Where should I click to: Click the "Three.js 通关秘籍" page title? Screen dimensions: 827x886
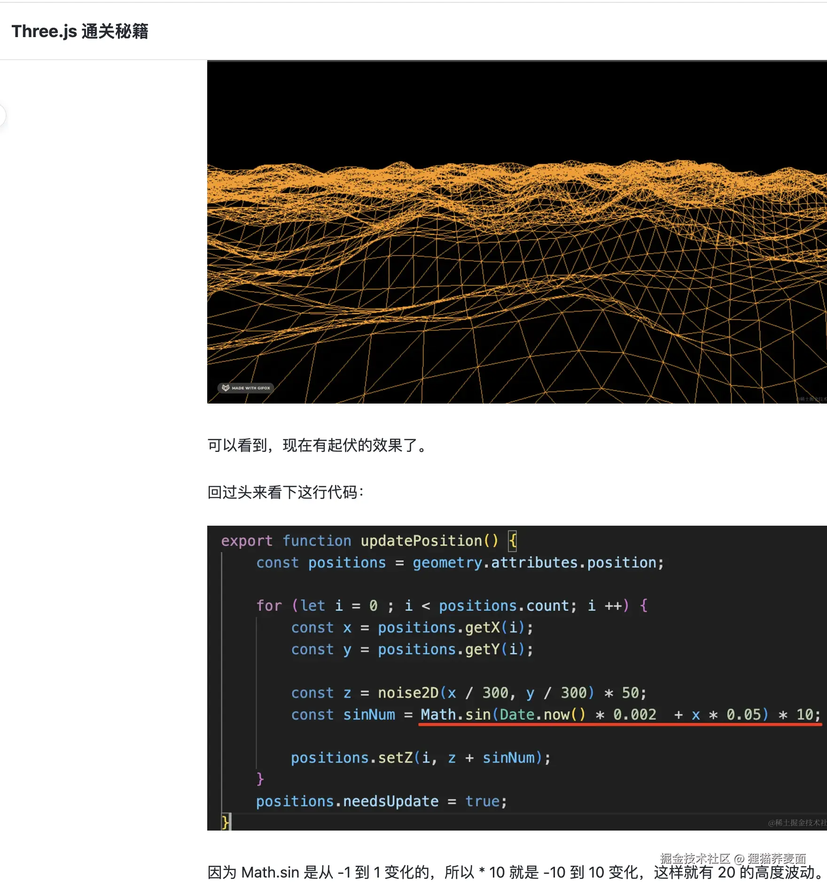click(x=80, y=31)
